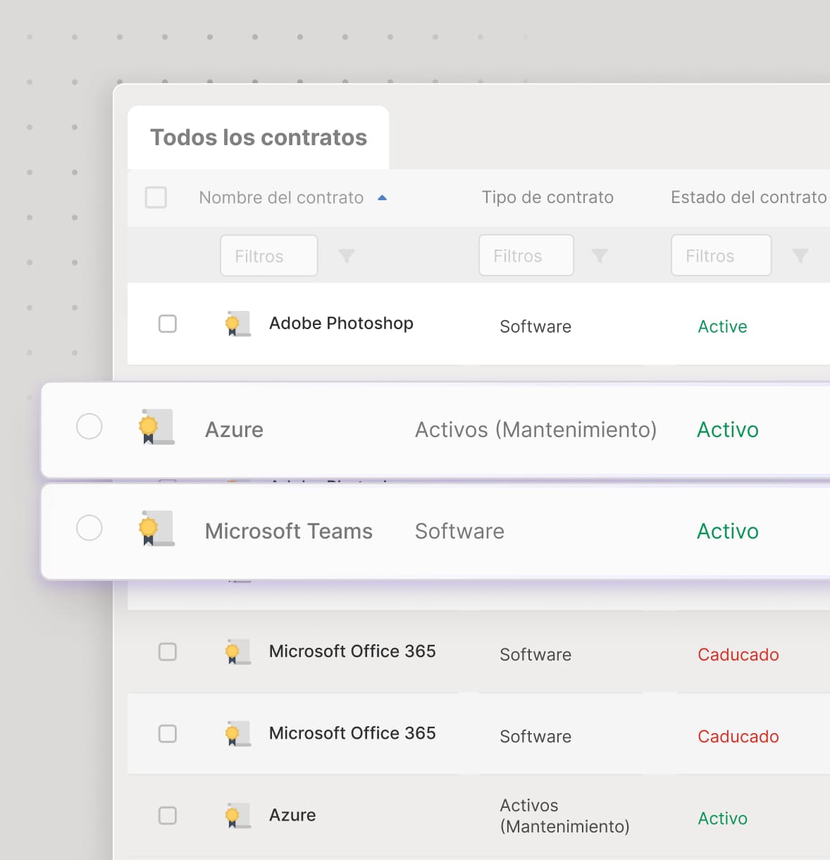830x860 pixels.
Task: Click the contract icon on the highlighted Azure card
Action: (x=156, y=427)
